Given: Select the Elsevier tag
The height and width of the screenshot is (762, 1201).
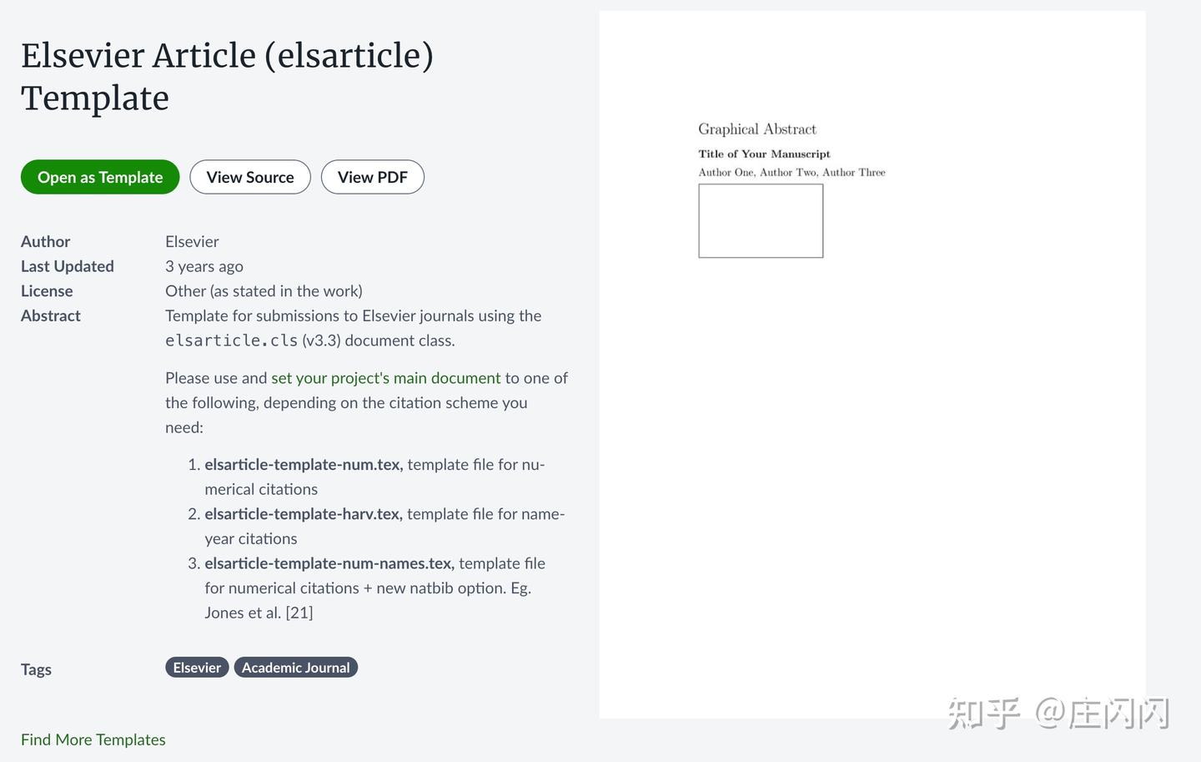Looking at the screenshot, I should coord(197,668).
